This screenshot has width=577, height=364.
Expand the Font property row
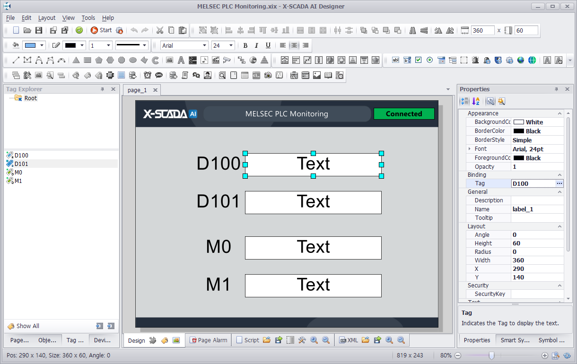[x=470, y=149]
